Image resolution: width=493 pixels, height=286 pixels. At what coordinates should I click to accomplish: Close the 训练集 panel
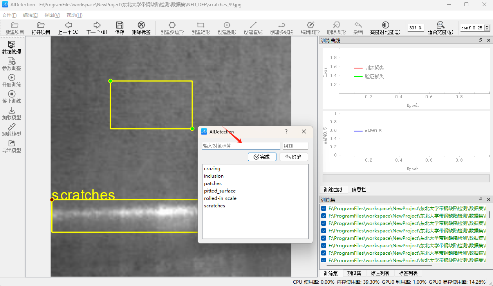[x=488, y=199]
